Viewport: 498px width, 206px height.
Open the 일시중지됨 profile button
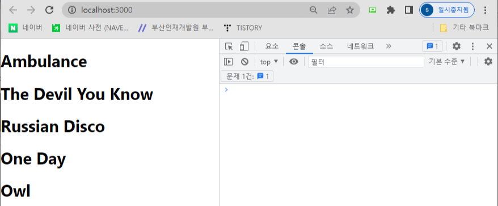(447, 10)
